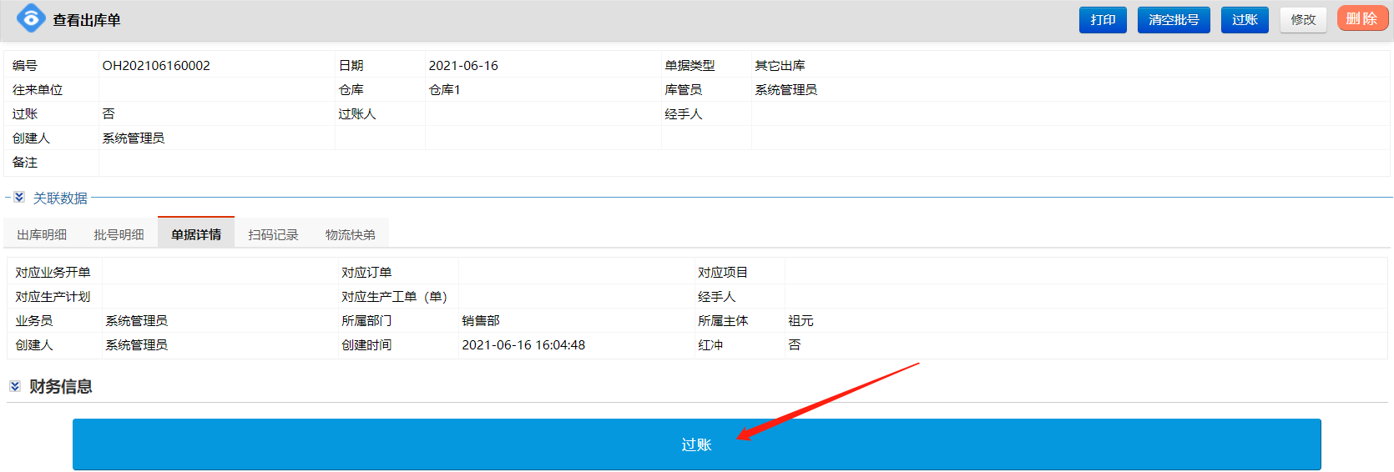Viewport: 1394px width, 472px height.
Task: Click the warehouse value 仓库1
Action: [x=444, y=89]
